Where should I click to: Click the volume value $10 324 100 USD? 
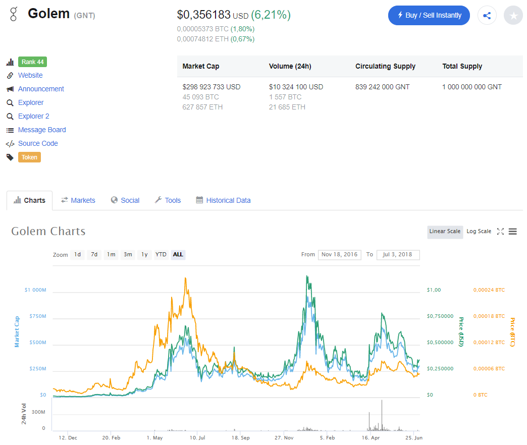[296, 87]
